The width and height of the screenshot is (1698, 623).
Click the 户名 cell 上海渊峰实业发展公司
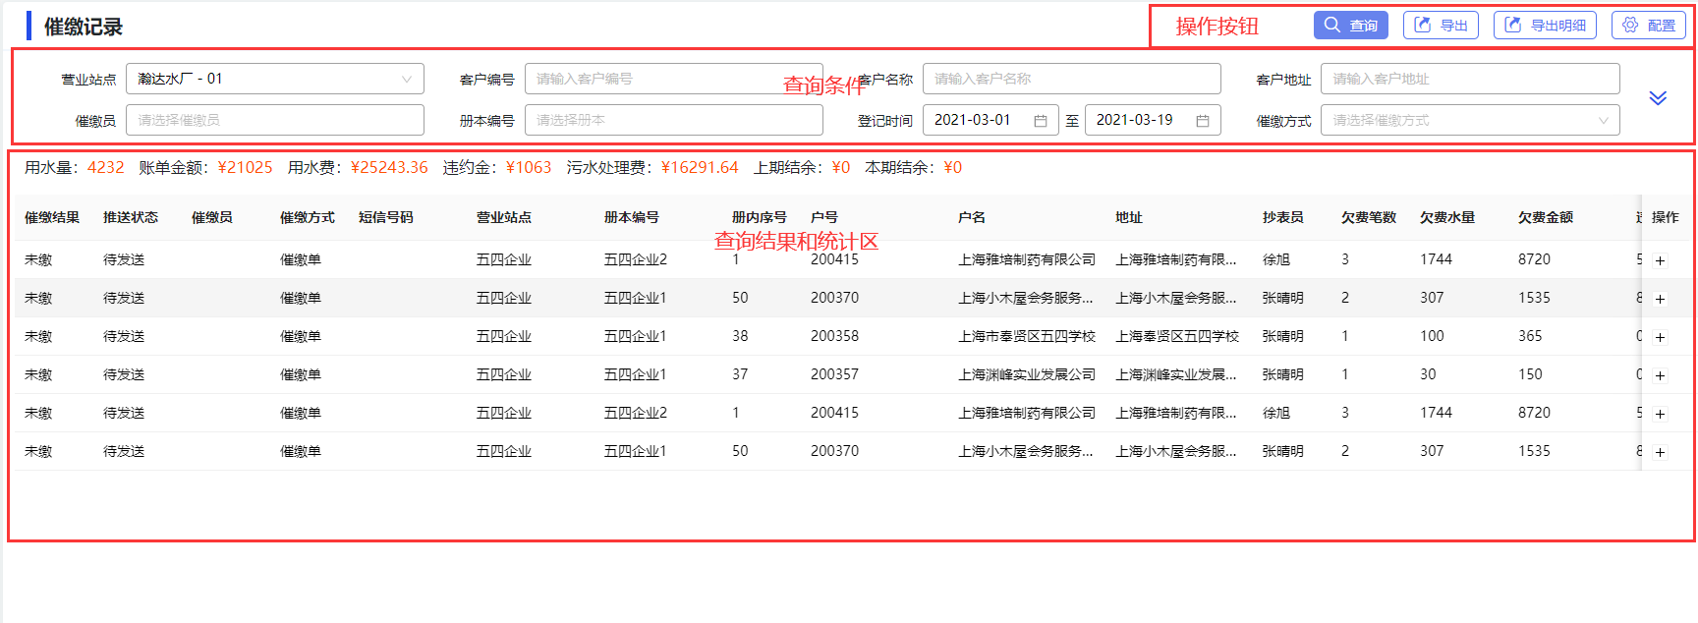pos(1027,374)
